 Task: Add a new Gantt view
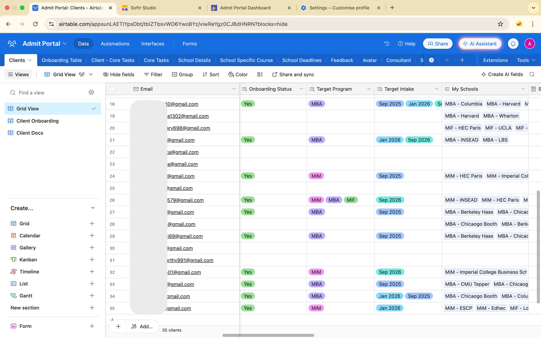click(x=92, y=295)
